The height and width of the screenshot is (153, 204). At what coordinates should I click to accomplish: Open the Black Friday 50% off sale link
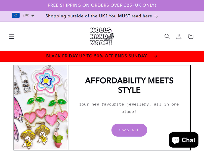[x=97, y=56]
